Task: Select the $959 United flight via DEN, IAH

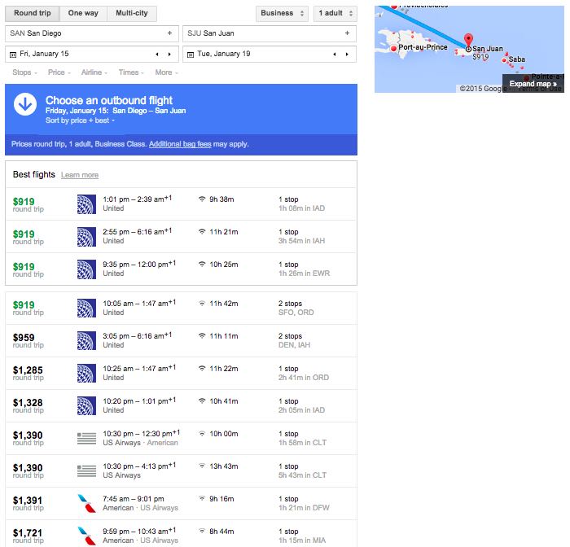Action: tap(181, 340)
